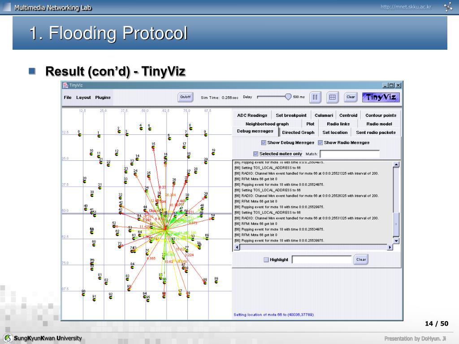Select mote 28 icon in the grid
The height and width of the screenshot is (344, 459).
click(x=195, y=172)
